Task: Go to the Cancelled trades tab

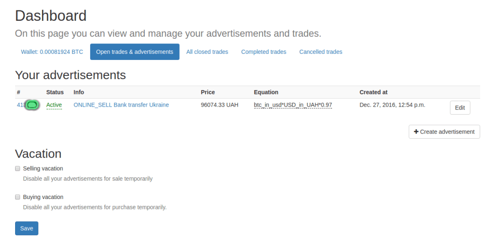Action: point(321,52)
